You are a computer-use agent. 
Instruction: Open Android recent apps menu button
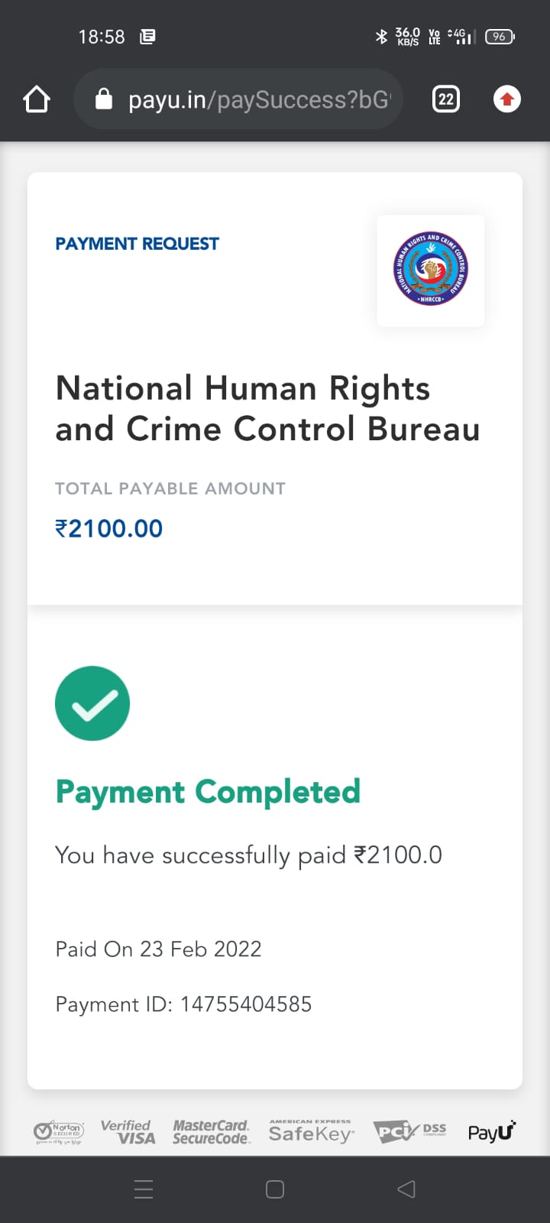click(x=144, y=1189)
